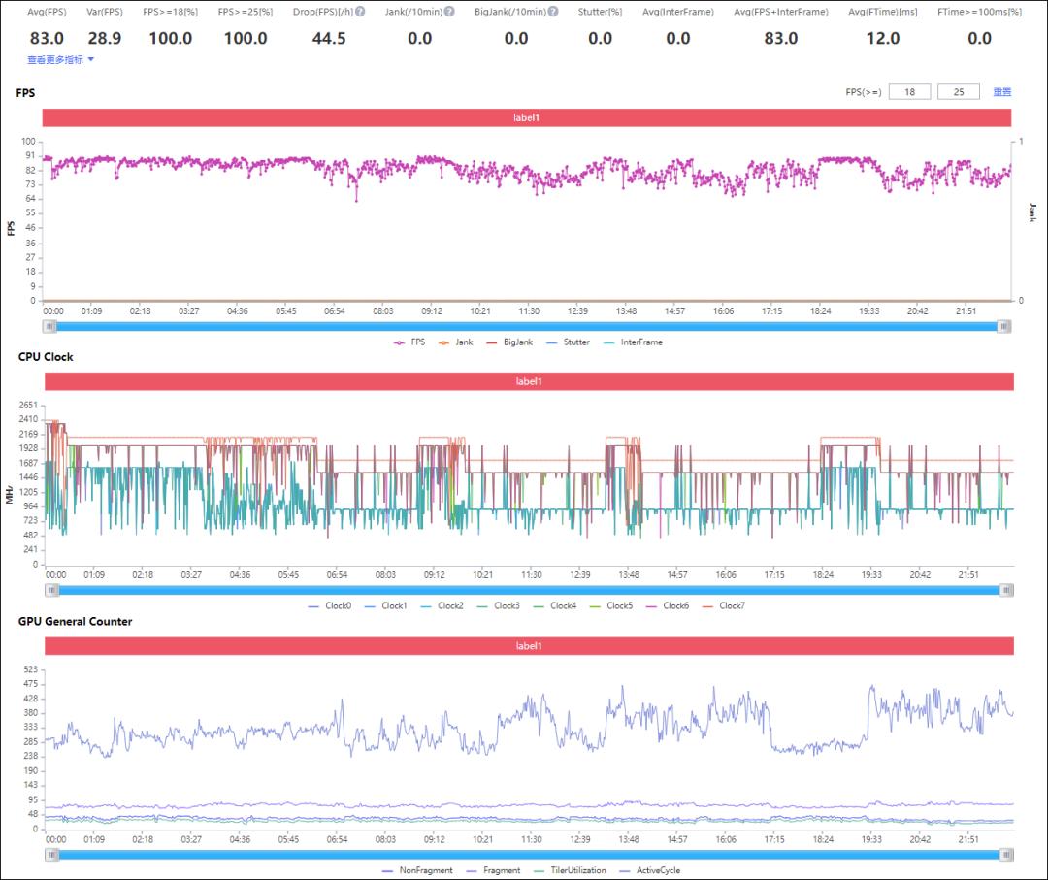
Task: Toggle Clock0 series in CPU legend
Action: coord(330,606)
